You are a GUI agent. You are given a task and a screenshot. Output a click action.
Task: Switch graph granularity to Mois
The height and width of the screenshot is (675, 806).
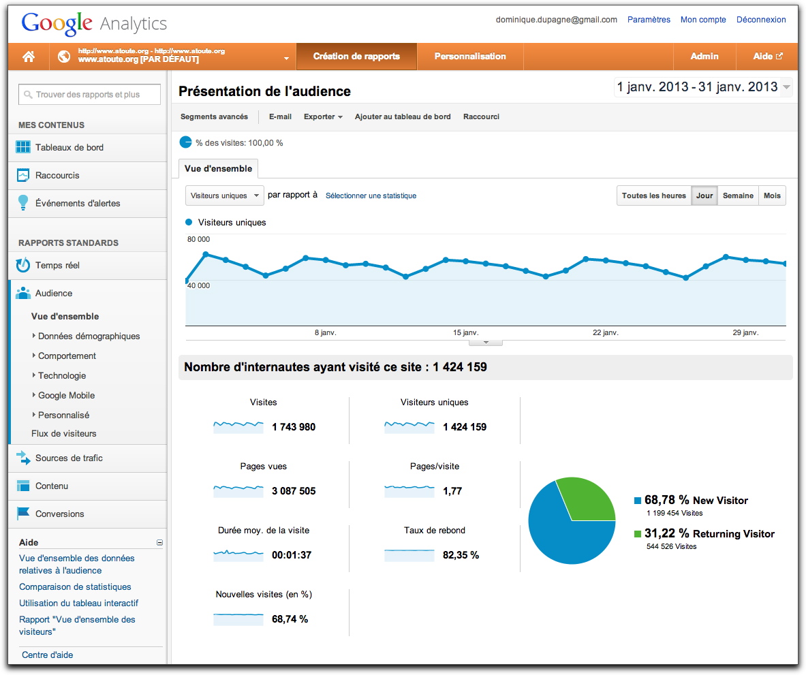(x=772, y=195)
